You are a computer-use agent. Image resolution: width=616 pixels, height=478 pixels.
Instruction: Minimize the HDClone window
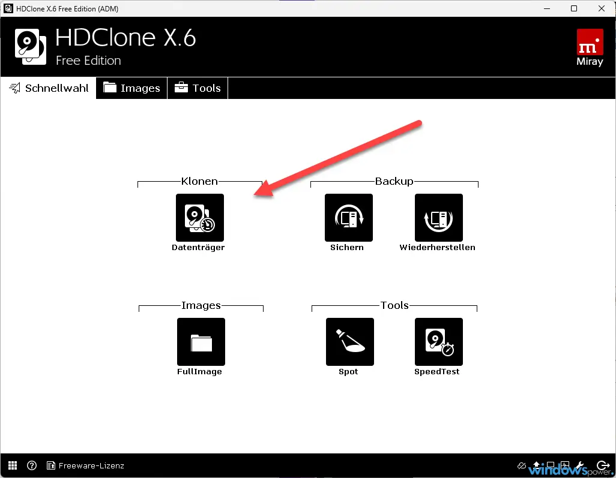[x=547, y=8]
